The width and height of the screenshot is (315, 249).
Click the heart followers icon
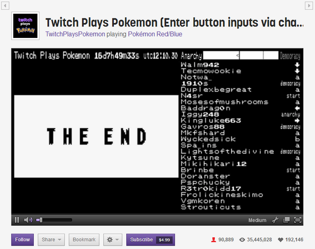(280, 240)
